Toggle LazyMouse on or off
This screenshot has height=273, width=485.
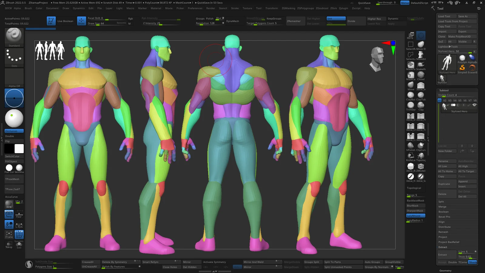point(415,215)
